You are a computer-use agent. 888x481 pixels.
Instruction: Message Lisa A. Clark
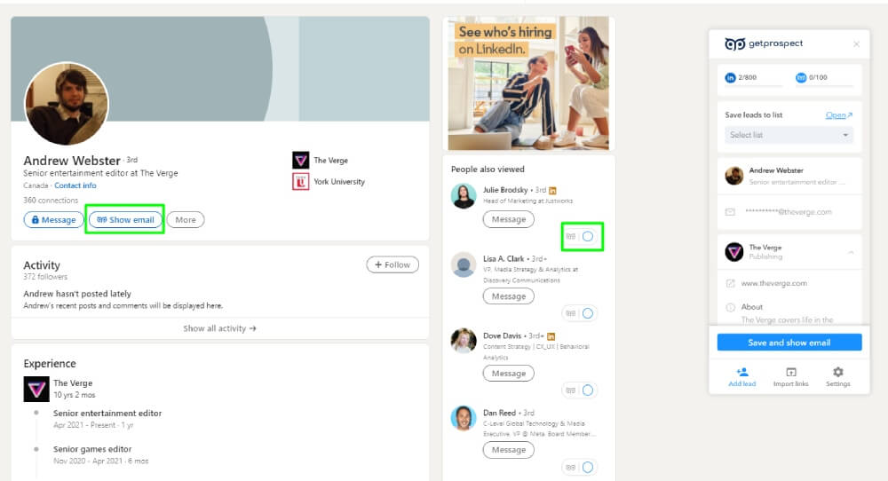(509, 296)
